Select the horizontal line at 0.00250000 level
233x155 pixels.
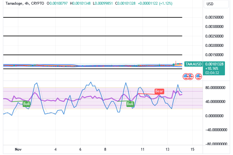pos(93,36)
